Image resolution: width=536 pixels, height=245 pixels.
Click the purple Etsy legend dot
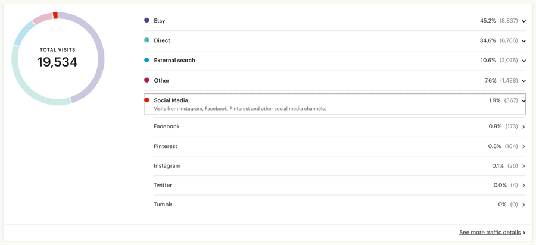pyautogui.click(x=147, y=20)
